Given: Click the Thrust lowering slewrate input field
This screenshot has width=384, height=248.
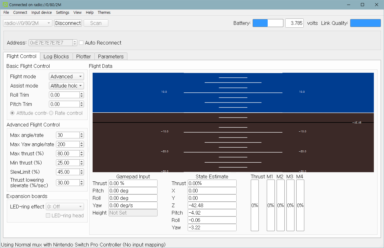Looking at the screenshot, I should tap(67, 183).
